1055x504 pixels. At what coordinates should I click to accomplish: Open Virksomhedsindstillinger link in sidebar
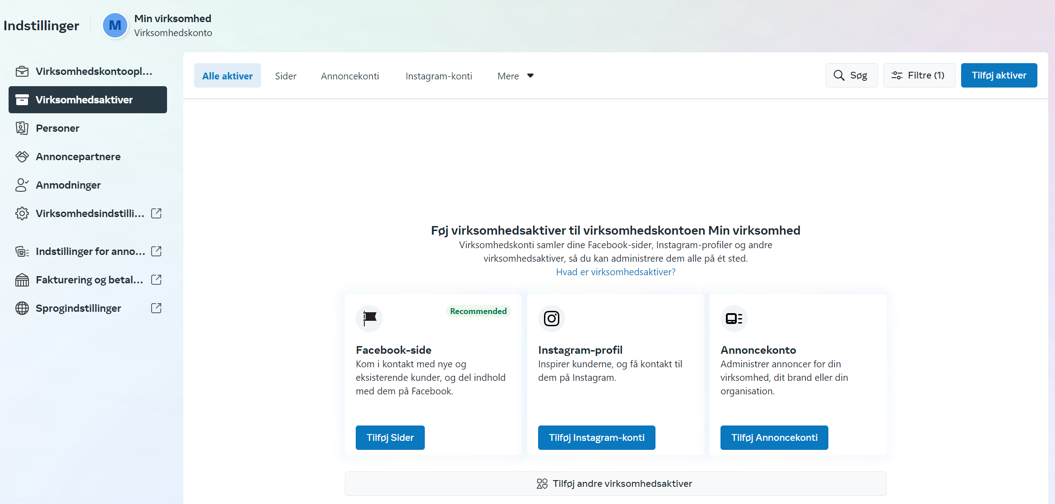(x=88, y=213)
